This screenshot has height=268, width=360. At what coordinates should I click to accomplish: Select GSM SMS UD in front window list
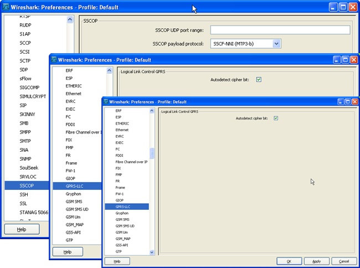coord(125,226)
